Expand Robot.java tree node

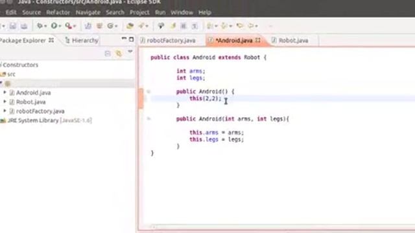[x=5, y=102]
